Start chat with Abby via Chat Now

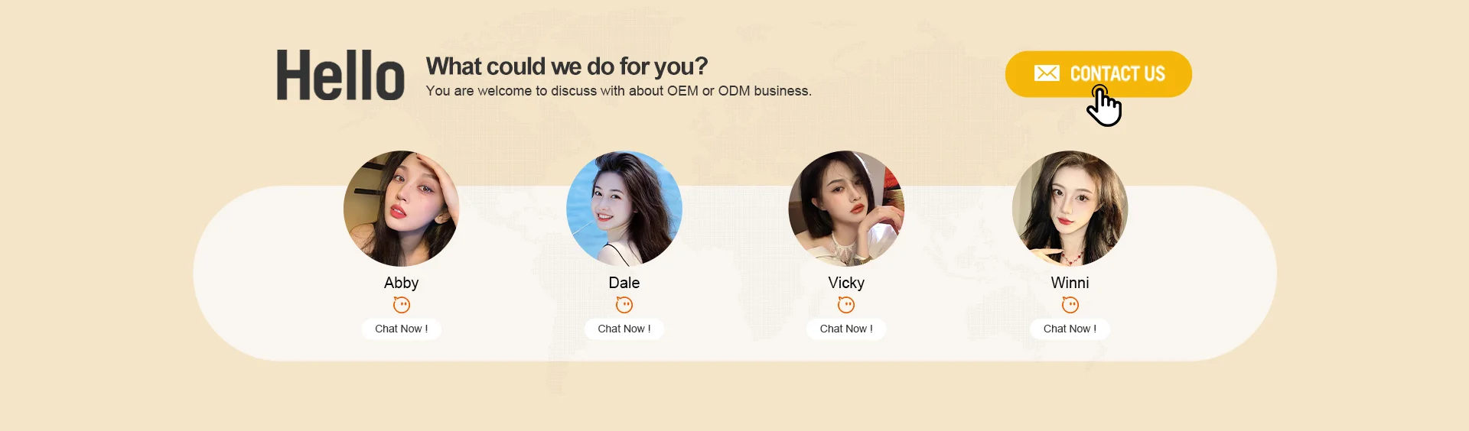coord(402,329)
